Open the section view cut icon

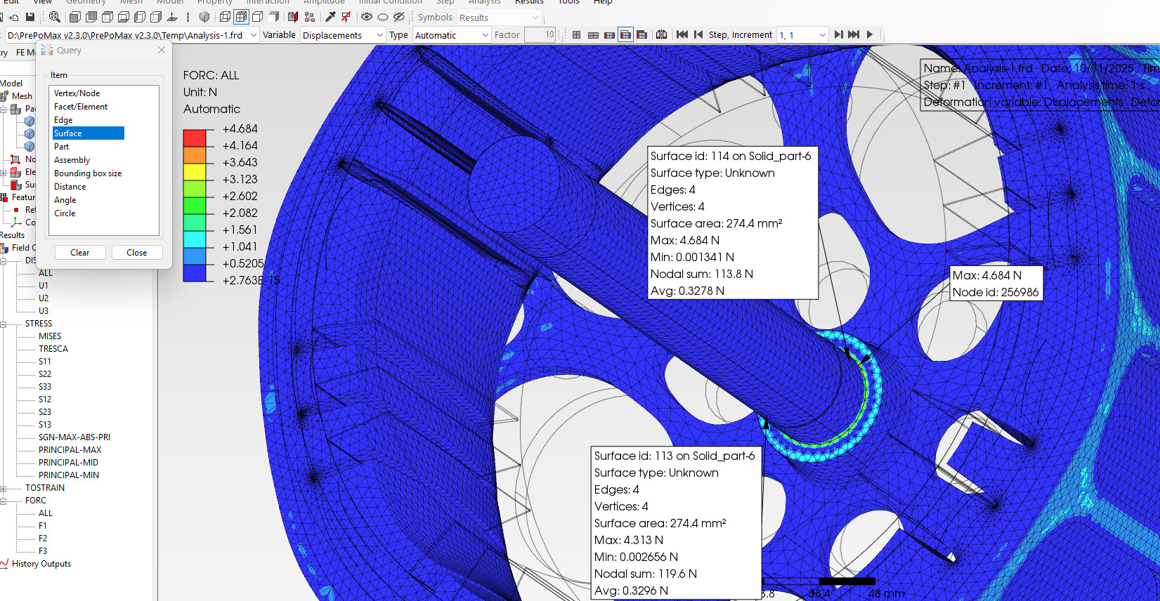pyautogui.click(x=293, y=17)
